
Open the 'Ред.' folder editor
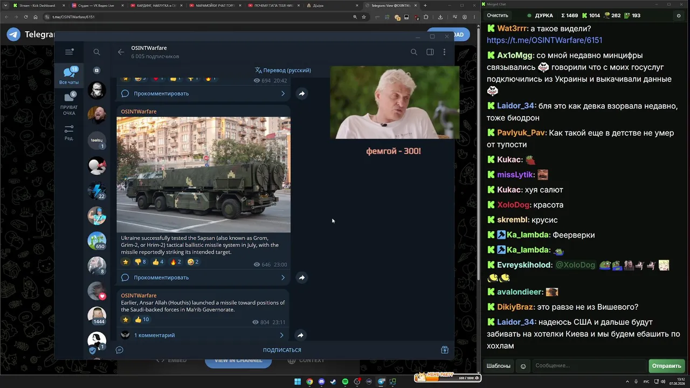(x=69, y=133)
